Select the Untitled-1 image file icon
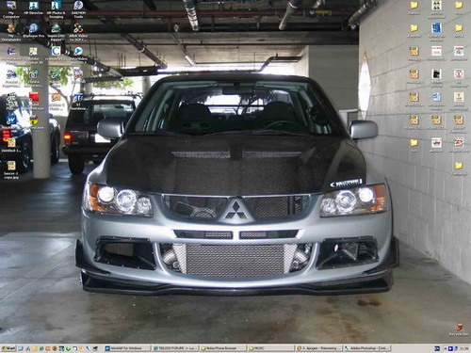The height and width of the screenshot is (353, 471). (11, 145)
